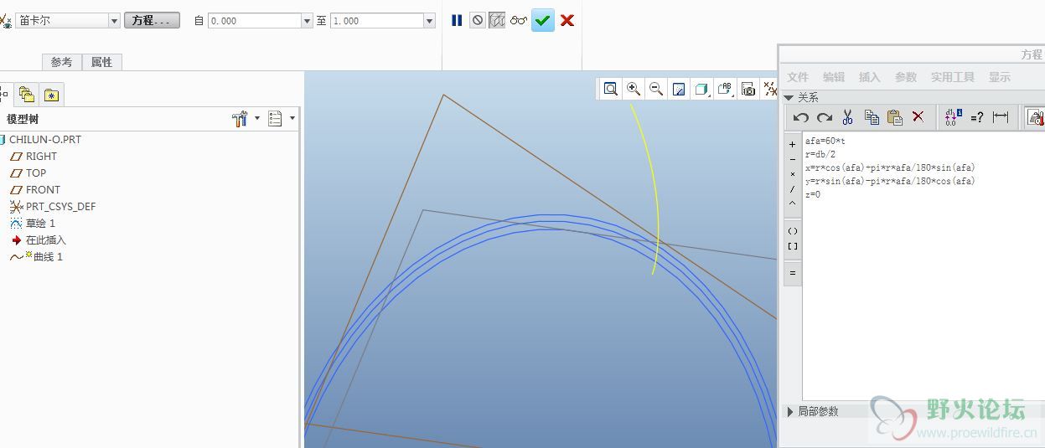Insert equals sign from side palette
1045x448 pixels.
793,273
